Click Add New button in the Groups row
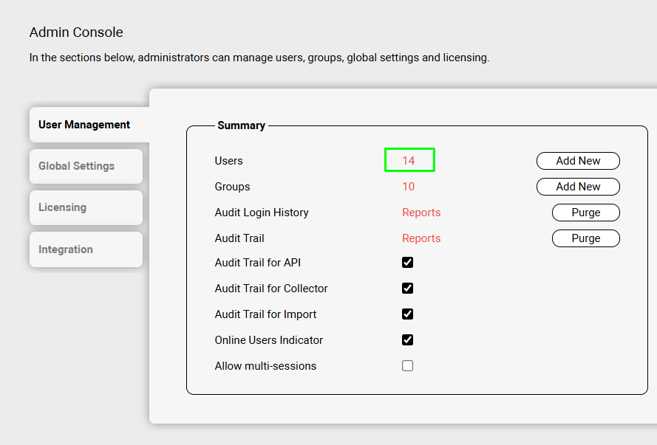This screenshot has height=445, width=657. (578, 187)
